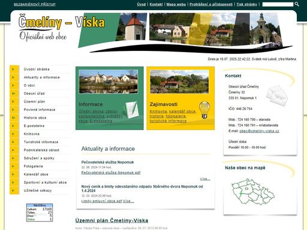Screen dimensions: 307x230
Task: Open Historie obce menu item
Action: [x=35, y=118]
